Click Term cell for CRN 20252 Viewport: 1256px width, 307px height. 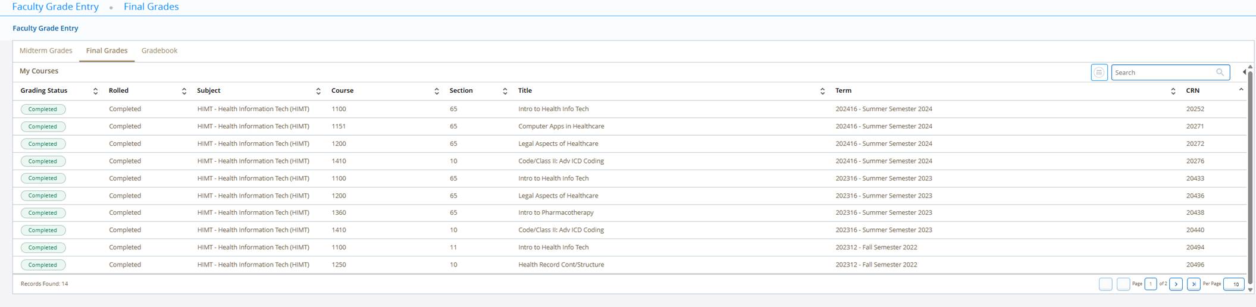point(884,109)
